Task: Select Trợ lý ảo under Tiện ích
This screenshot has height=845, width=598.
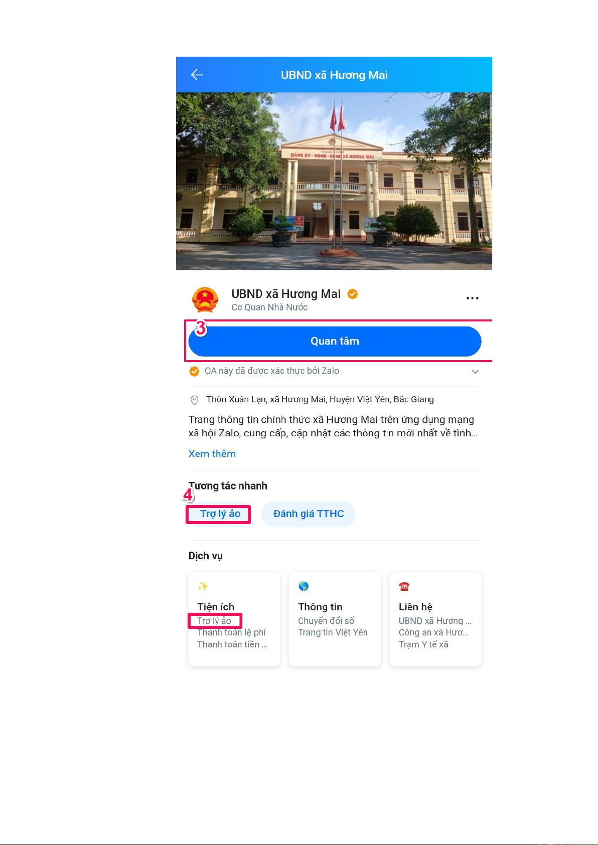Action: coord(214,621)
